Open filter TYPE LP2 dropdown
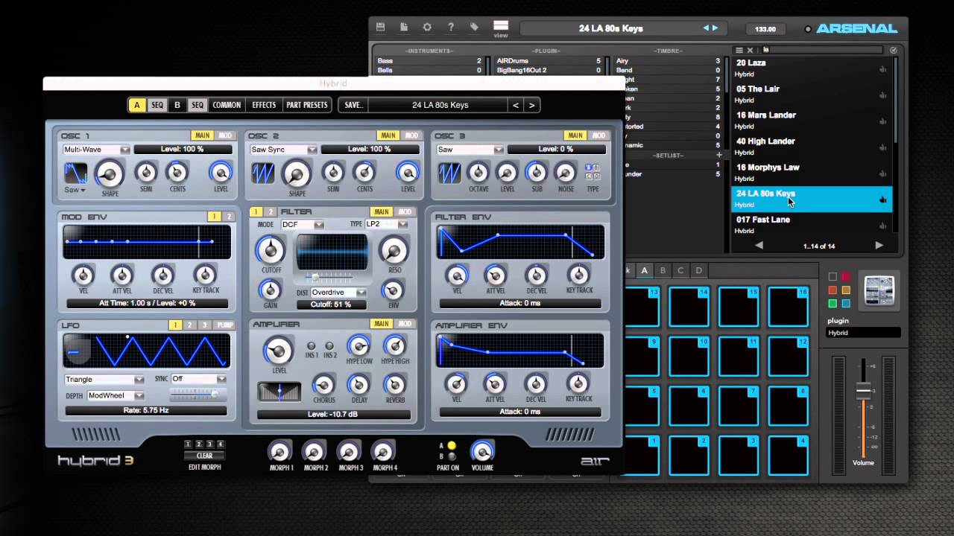The height and width of the screenshot is (536, 954). coord(386,224)
